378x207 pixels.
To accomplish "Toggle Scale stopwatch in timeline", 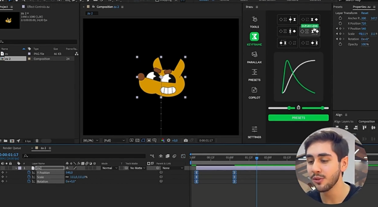I will click(29, 177).
